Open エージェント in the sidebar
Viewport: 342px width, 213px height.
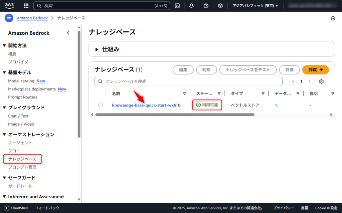(x=20, y=143)
